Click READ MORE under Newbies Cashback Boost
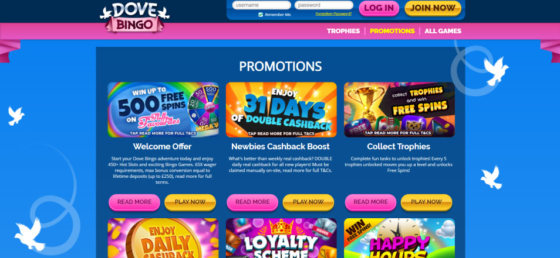560x258 pixels. pos(252,202)
